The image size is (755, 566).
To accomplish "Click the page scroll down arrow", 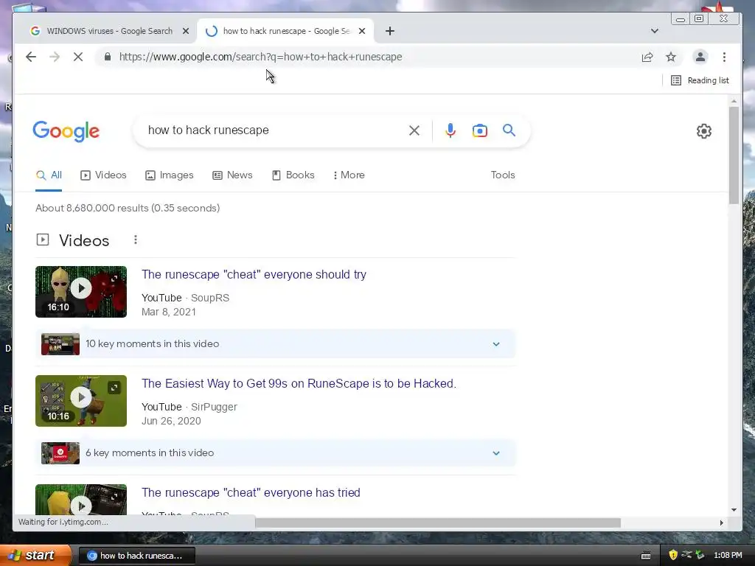I will (x=734, y=510).
